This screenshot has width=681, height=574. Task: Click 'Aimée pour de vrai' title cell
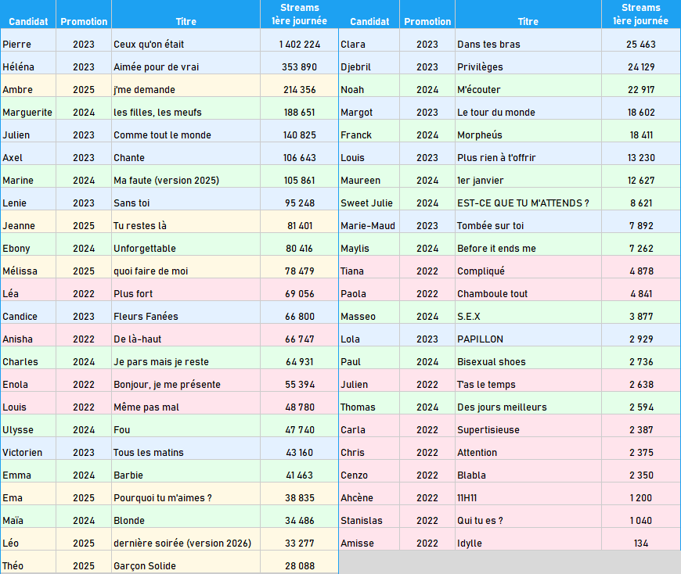[x=186, y=63]
